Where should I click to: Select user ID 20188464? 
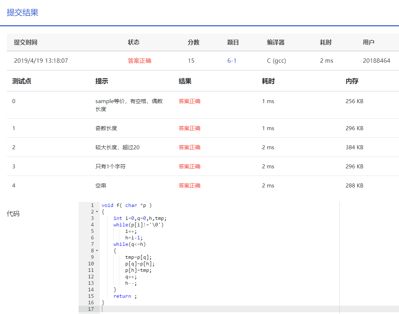(376, 61)
